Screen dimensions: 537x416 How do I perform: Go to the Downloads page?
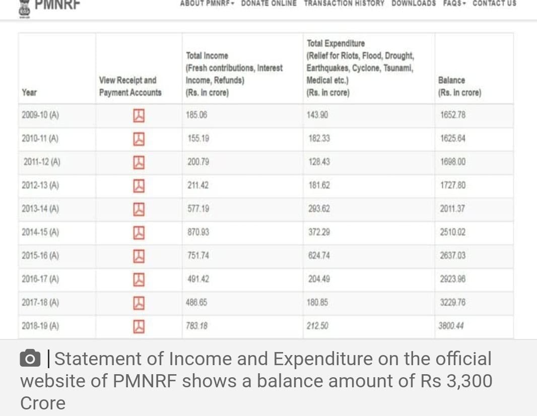coord(414,4)
